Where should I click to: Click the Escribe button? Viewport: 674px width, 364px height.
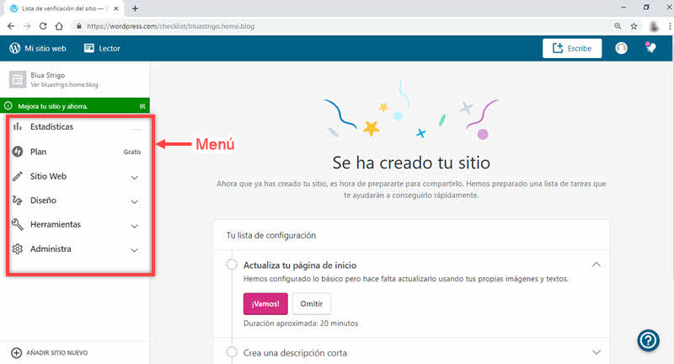coord(572,48)
